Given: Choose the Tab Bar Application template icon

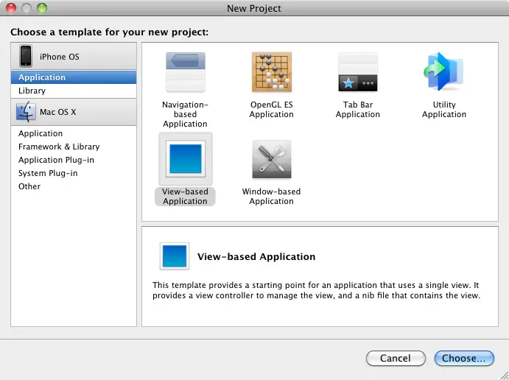Looking at the screenshot, I should (x=358, y=72).
